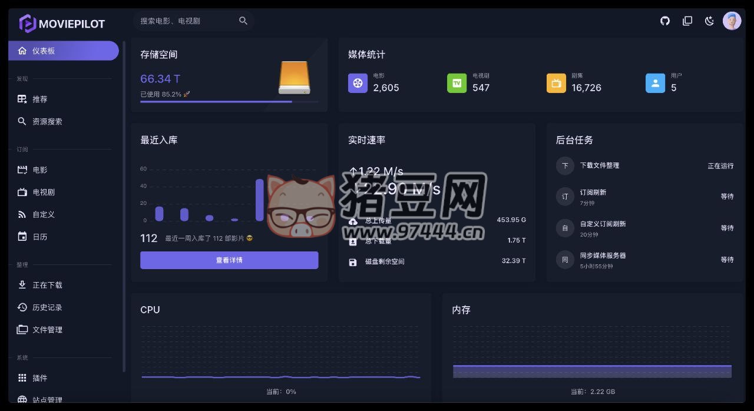Click the search magnifier icon
The image size is (754, 411).
(x=243, y=21)
